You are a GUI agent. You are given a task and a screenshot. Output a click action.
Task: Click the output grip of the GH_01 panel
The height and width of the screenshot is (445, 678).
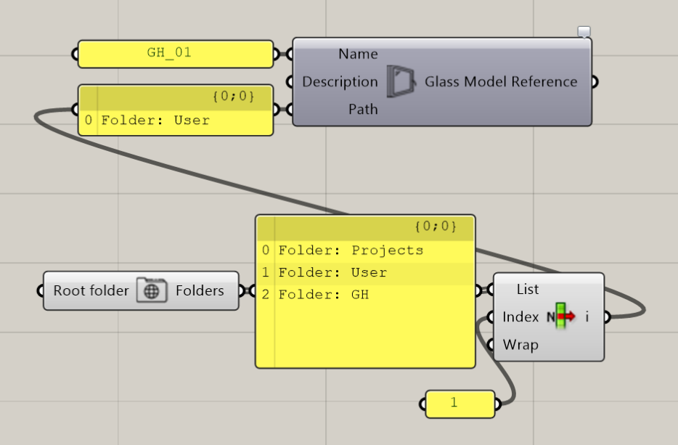click(x=277, y=54)
